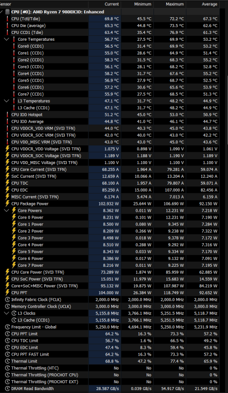Collapse the L3 Clocks tree node

[x=7, y=313]
